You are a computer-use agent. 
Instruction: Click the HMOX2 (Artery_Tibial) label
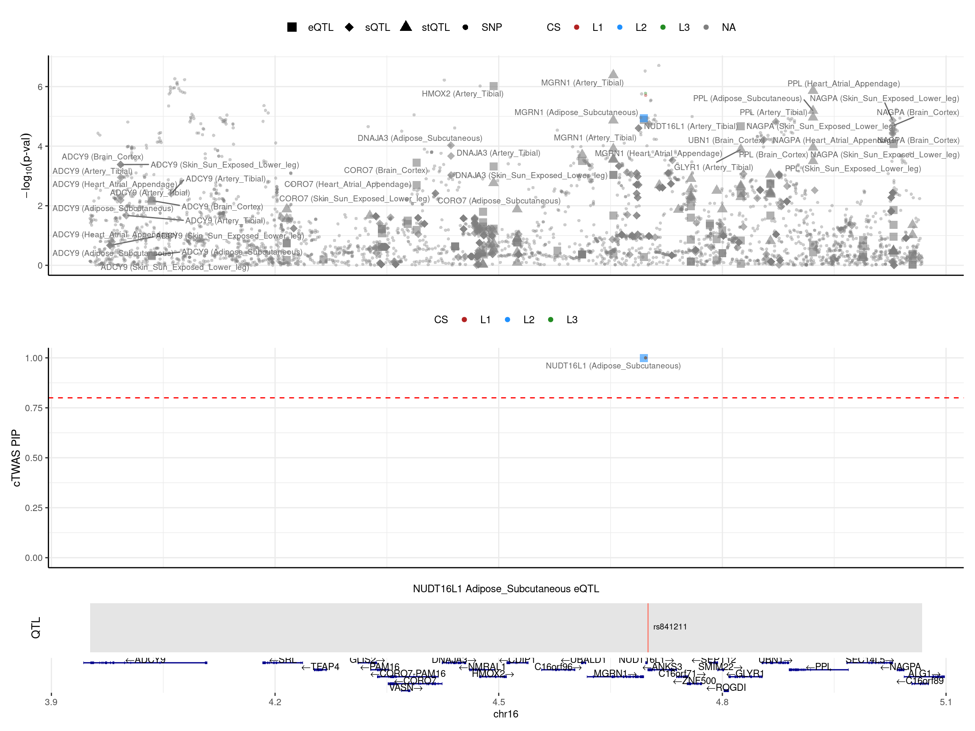point(462,94)
